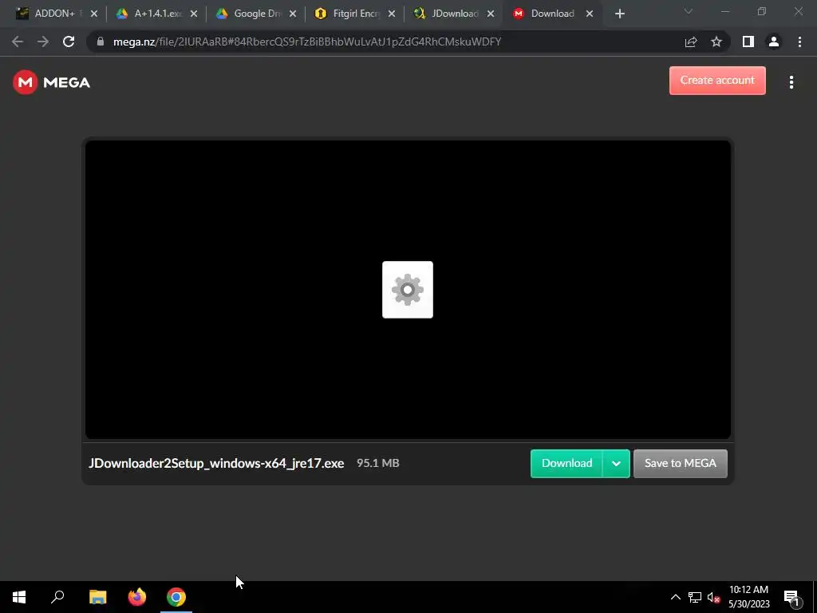The image size is (817, 613).
Task: Open the tab search chevron
Action: point(689,12)
